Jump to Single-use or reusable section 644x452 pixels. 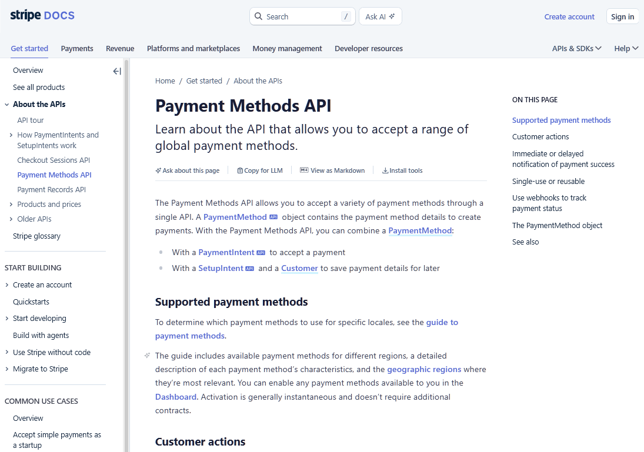click(x=548, y=182)
